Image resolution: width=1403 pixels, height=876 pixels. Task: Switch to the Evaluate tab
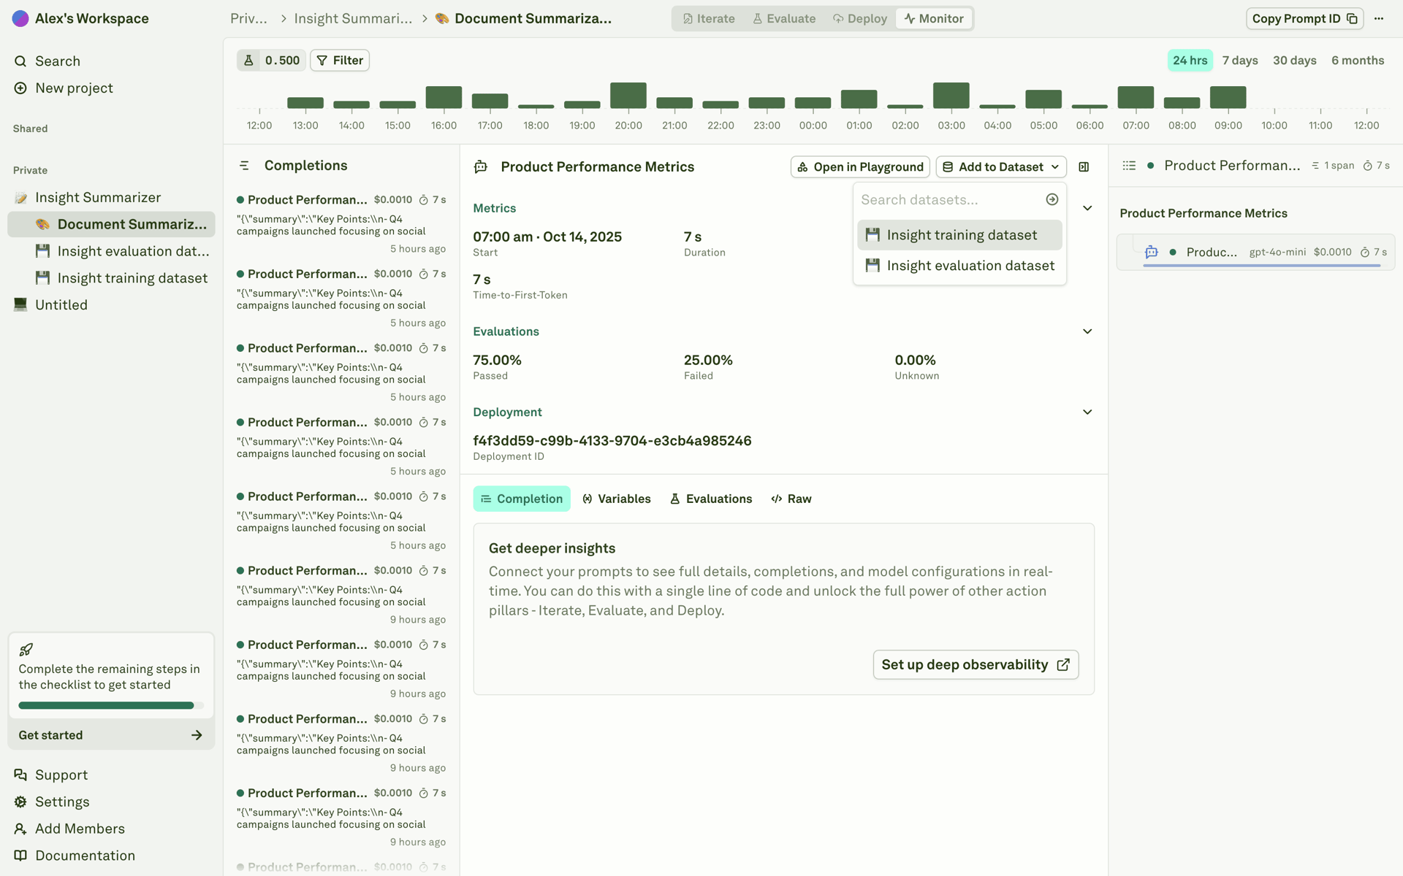click(x=784, y=19)
